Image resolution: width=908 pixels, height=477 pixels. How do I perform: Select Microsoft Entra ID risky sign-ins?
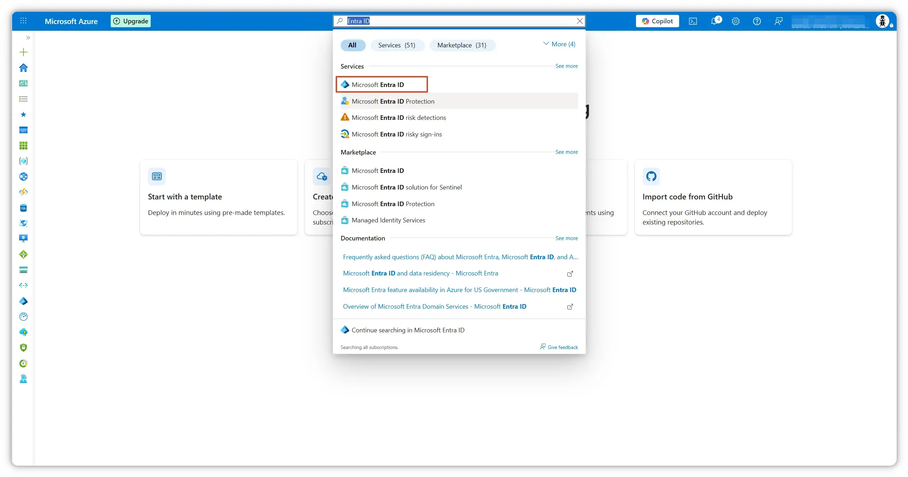[x=459, y=134]
